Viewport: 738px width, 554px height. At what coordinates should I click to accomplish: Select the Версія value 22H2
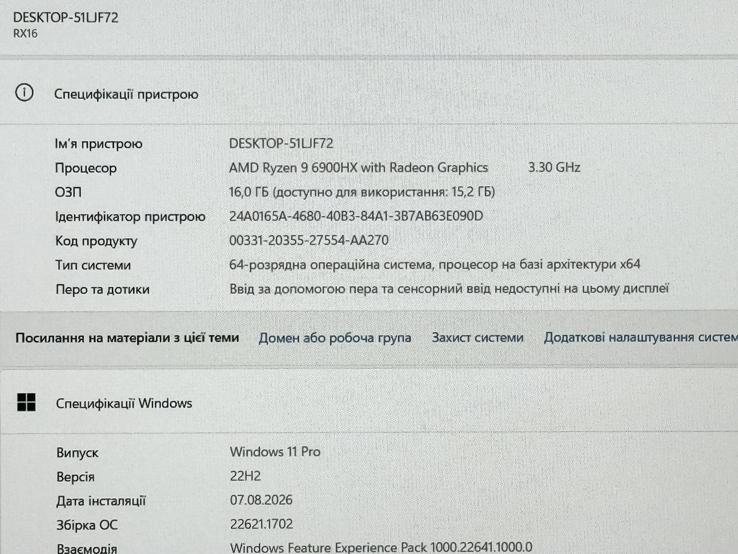pos(245,476)
